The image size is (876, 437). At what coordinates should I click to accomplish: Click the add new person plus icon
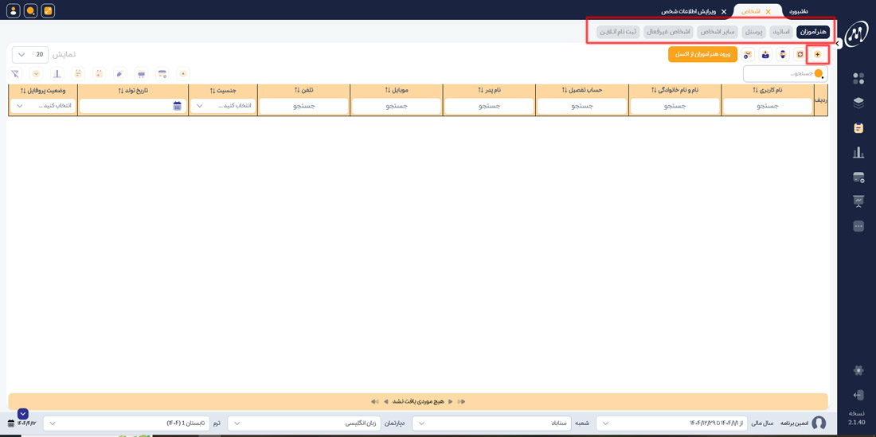pyautogui.click(x=817, y=54)
